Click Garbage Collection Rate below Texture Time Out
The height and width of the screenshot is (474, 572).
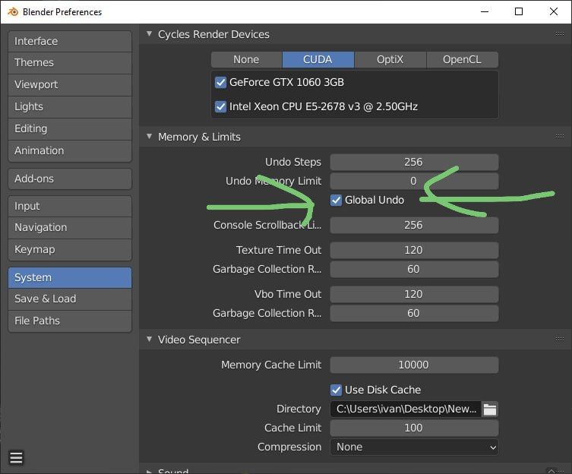(414, 270)
